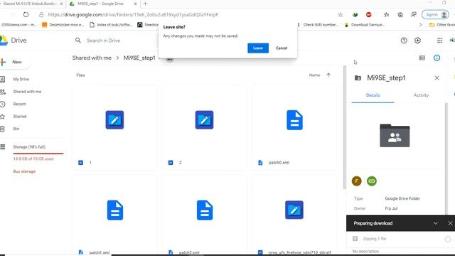Click the Google Drive logo
Screen dimensions: 455x256
click(x=14, y=41)
